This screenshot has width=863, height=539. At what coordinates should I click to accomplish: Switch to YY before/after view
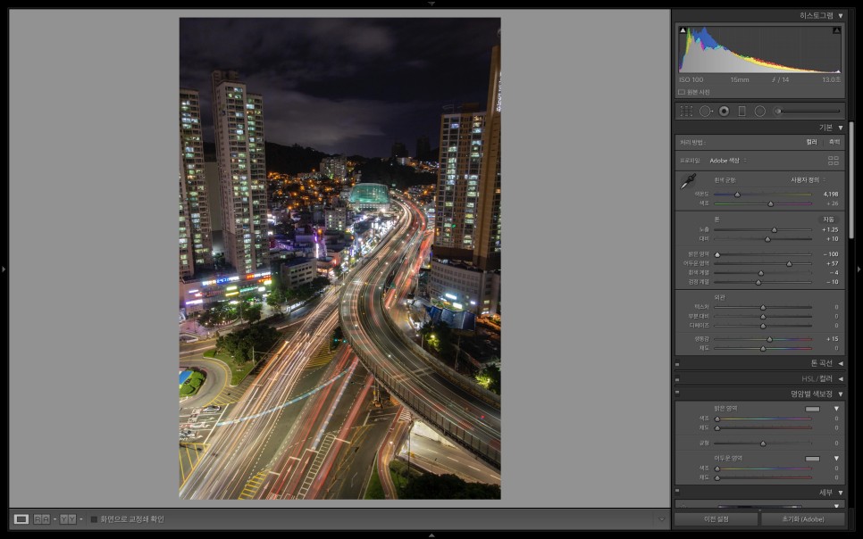pos(68,519)
